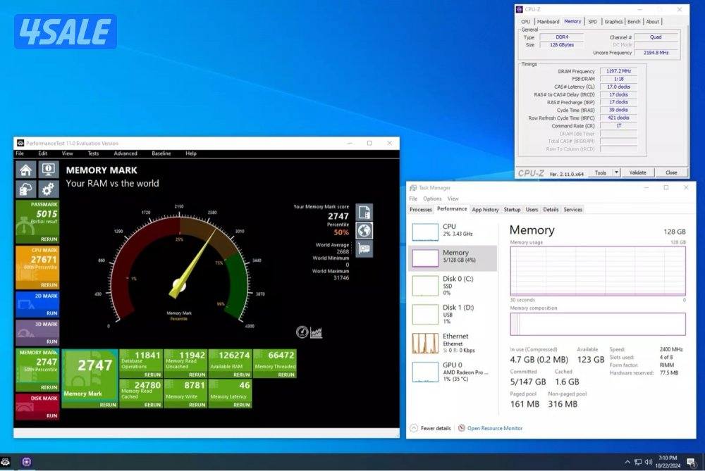The image size is (705, 471).
Task: Select the speedometer gauge view icon
Action: (x=302, y=332)
